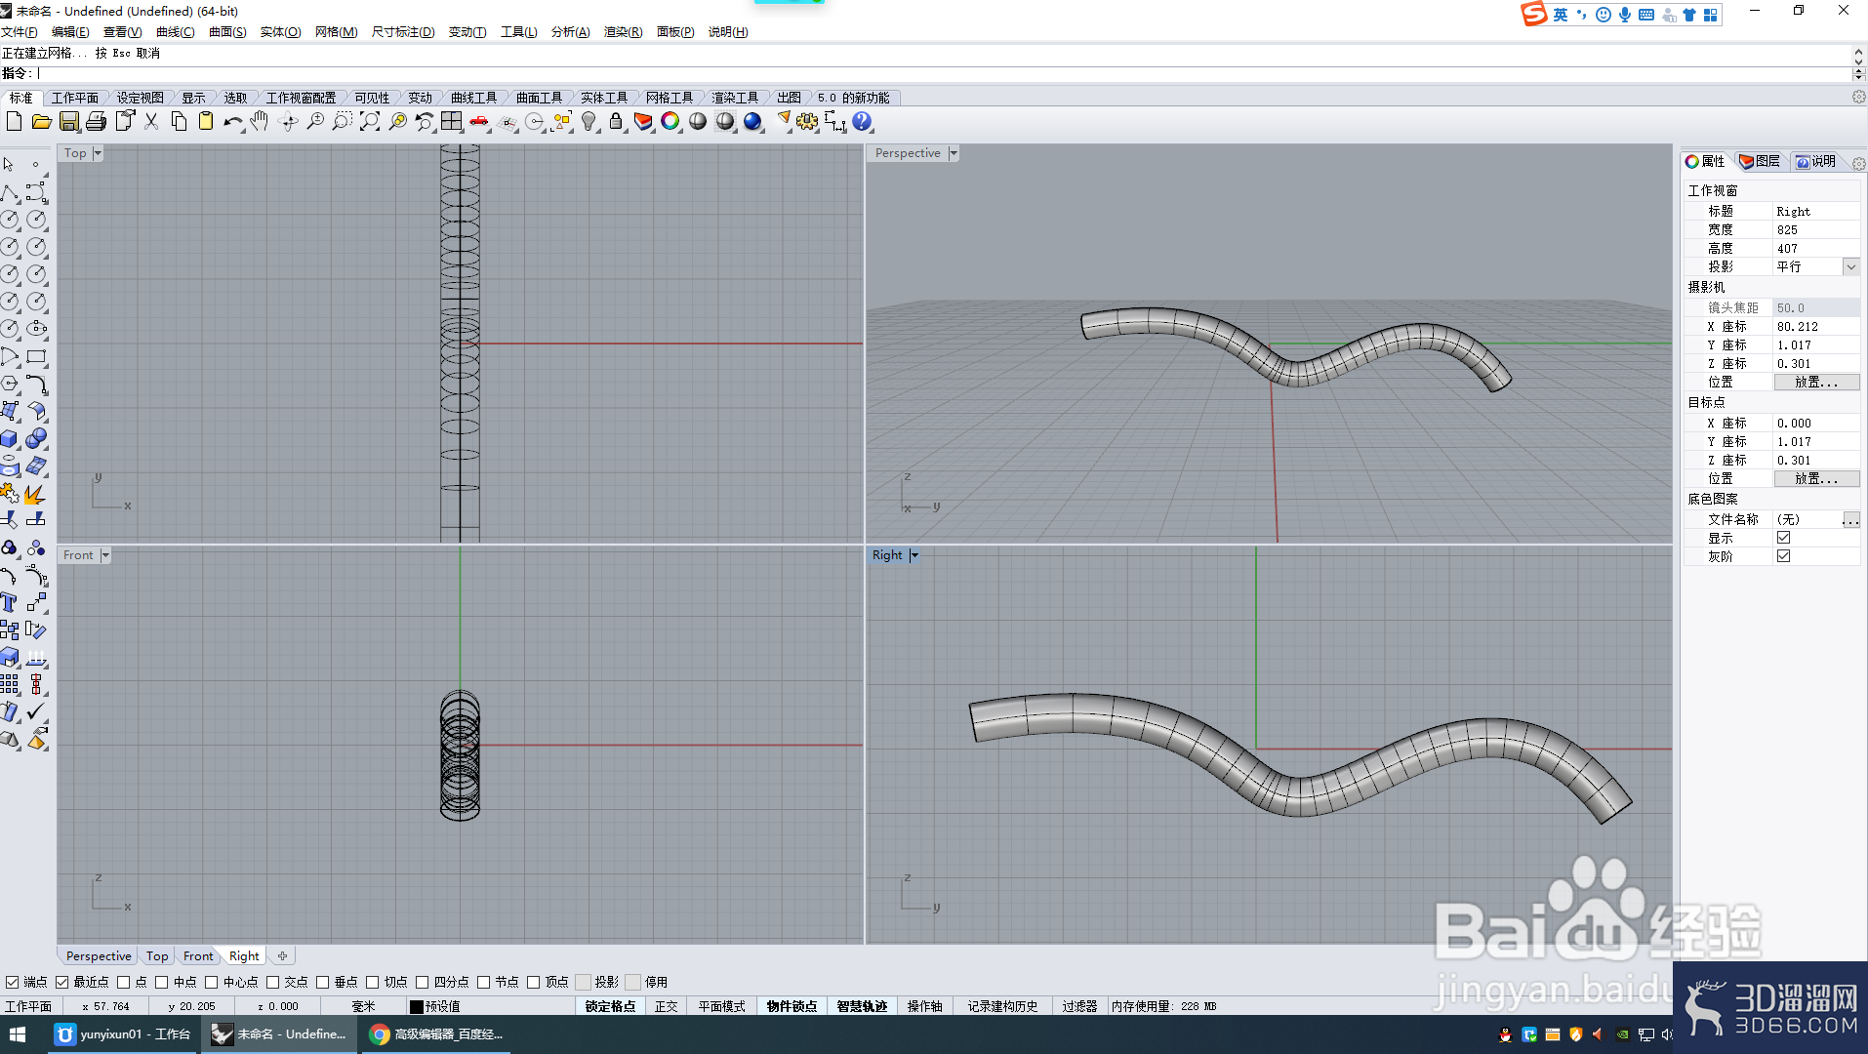Switch to the 网格工具 toolbar tab
This screenshot has height=1054, width=1868.
tap(670, 98)
